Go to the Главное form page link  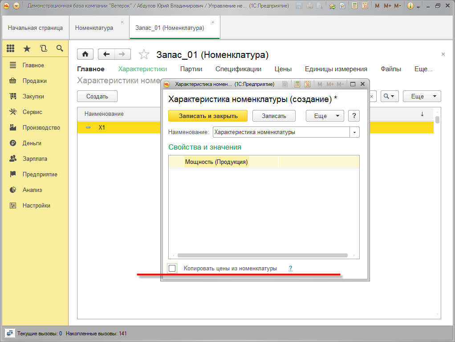pyautogui.click(x=91, y=69)
